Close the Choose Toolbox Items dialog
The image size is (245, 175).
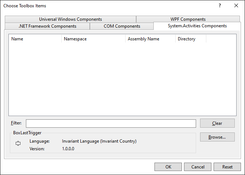tap(236, 6)
